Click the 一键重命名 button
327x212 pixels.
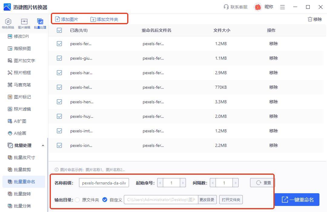(x=297, y=200)
